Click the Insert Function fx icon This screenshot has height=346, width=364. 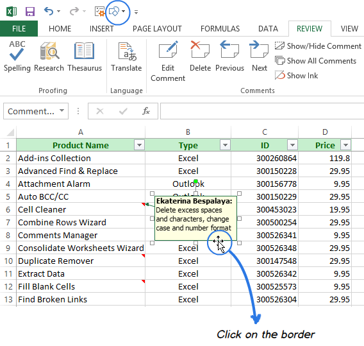[x=146, y=111]
